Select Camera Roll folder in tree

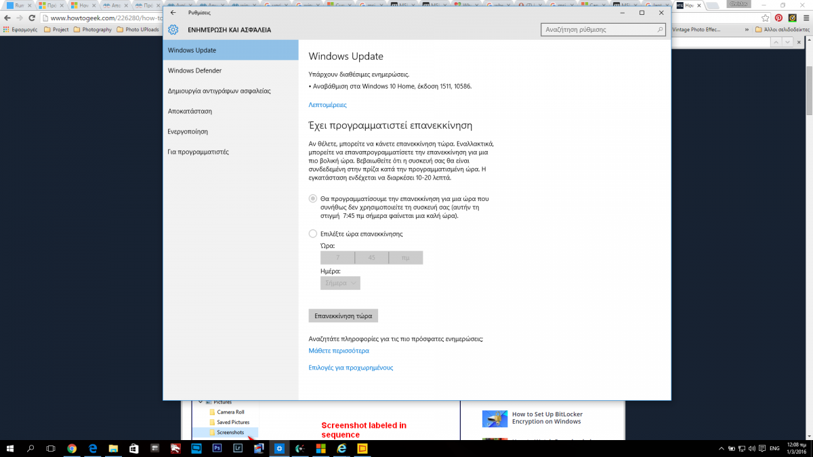point(226,412)
